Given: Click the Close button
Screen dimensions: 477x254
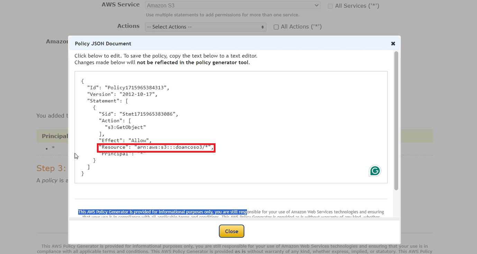Looking at the screenshot, I should point(231,231).
